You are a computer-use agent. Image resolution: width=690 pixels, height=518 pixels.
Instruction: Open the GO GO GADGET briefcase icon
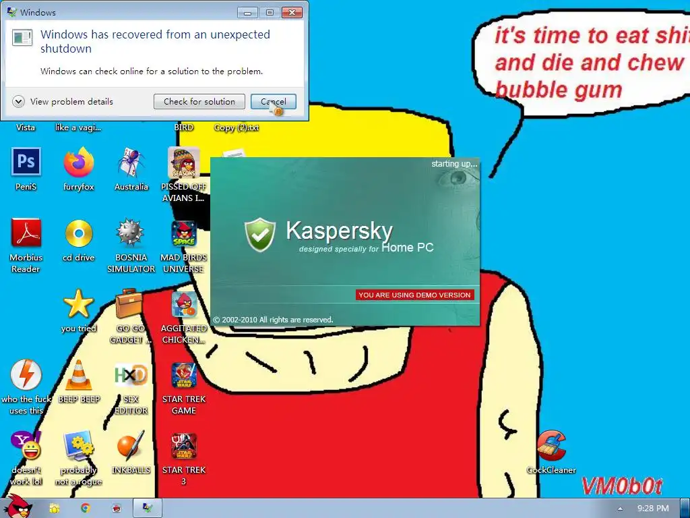pyautogui.click(x=130, y=303)
